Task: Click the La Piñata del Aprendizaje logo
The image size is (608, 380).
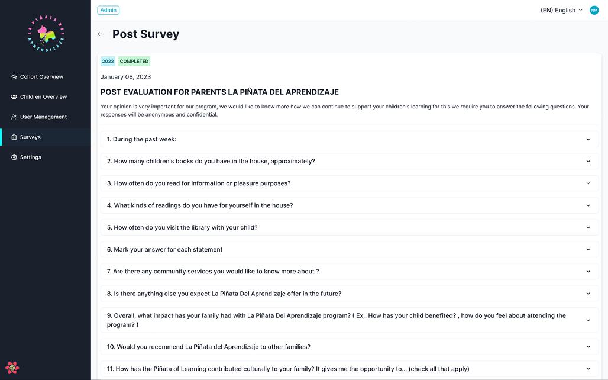Action: [45, 34]
